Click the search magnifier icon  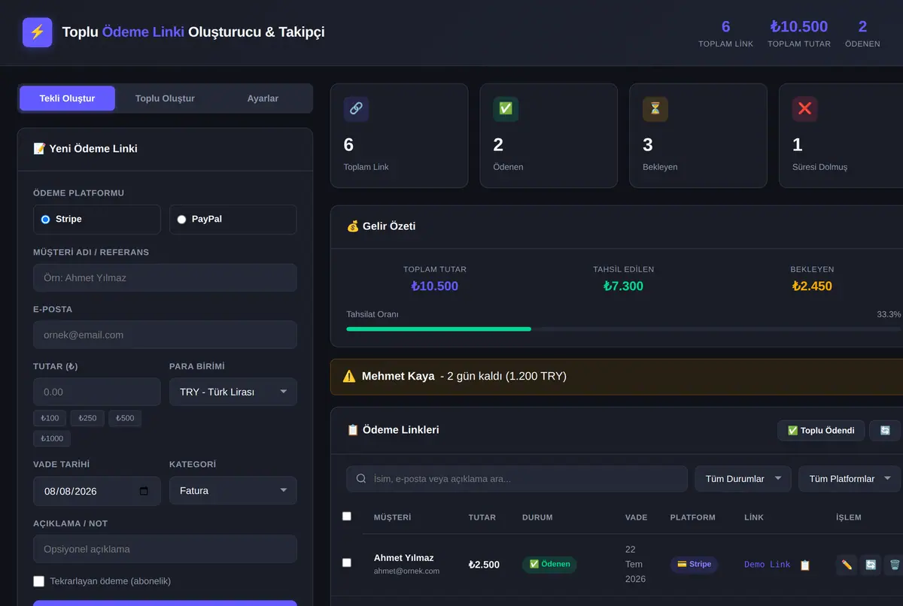click(x=361, y=479)
